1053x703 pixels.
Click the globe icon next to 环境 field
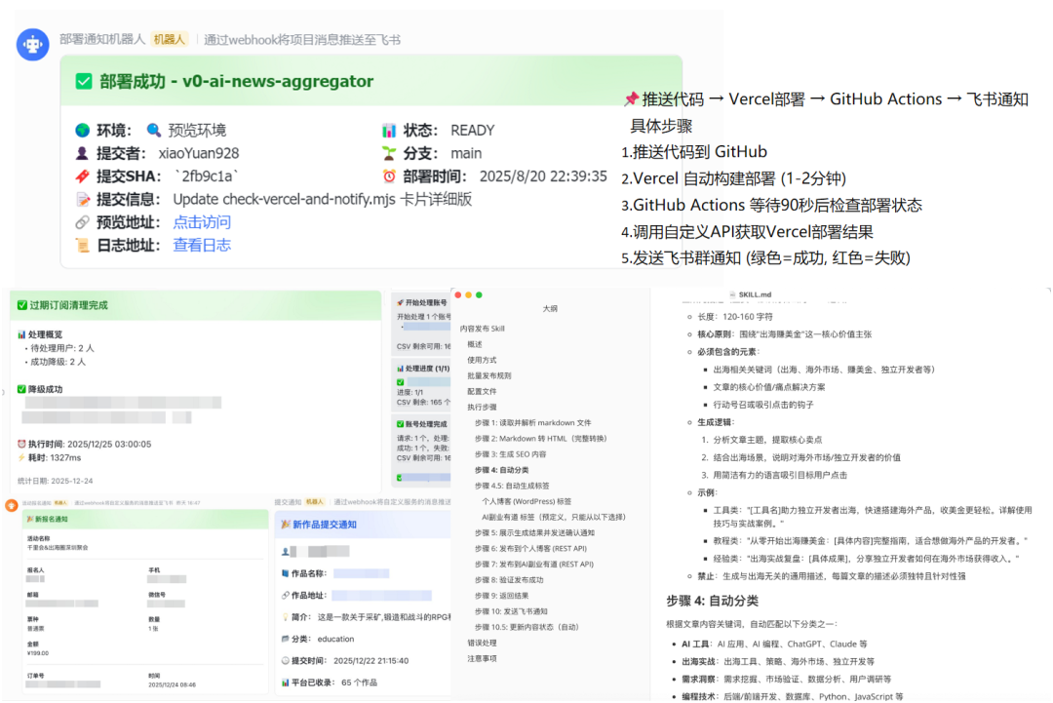tap(83, 129)
